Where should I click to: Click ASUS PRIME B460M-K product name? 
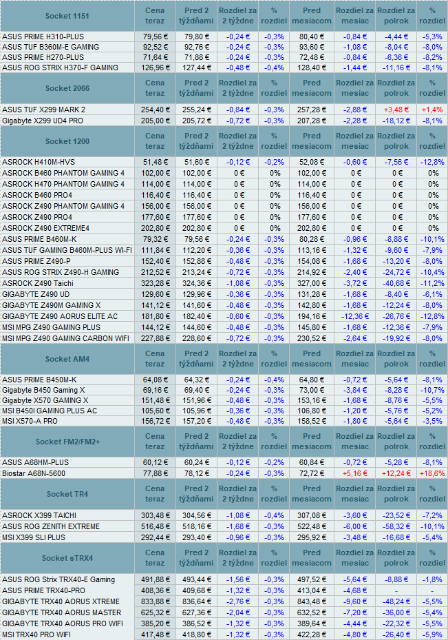coord(39,239)
